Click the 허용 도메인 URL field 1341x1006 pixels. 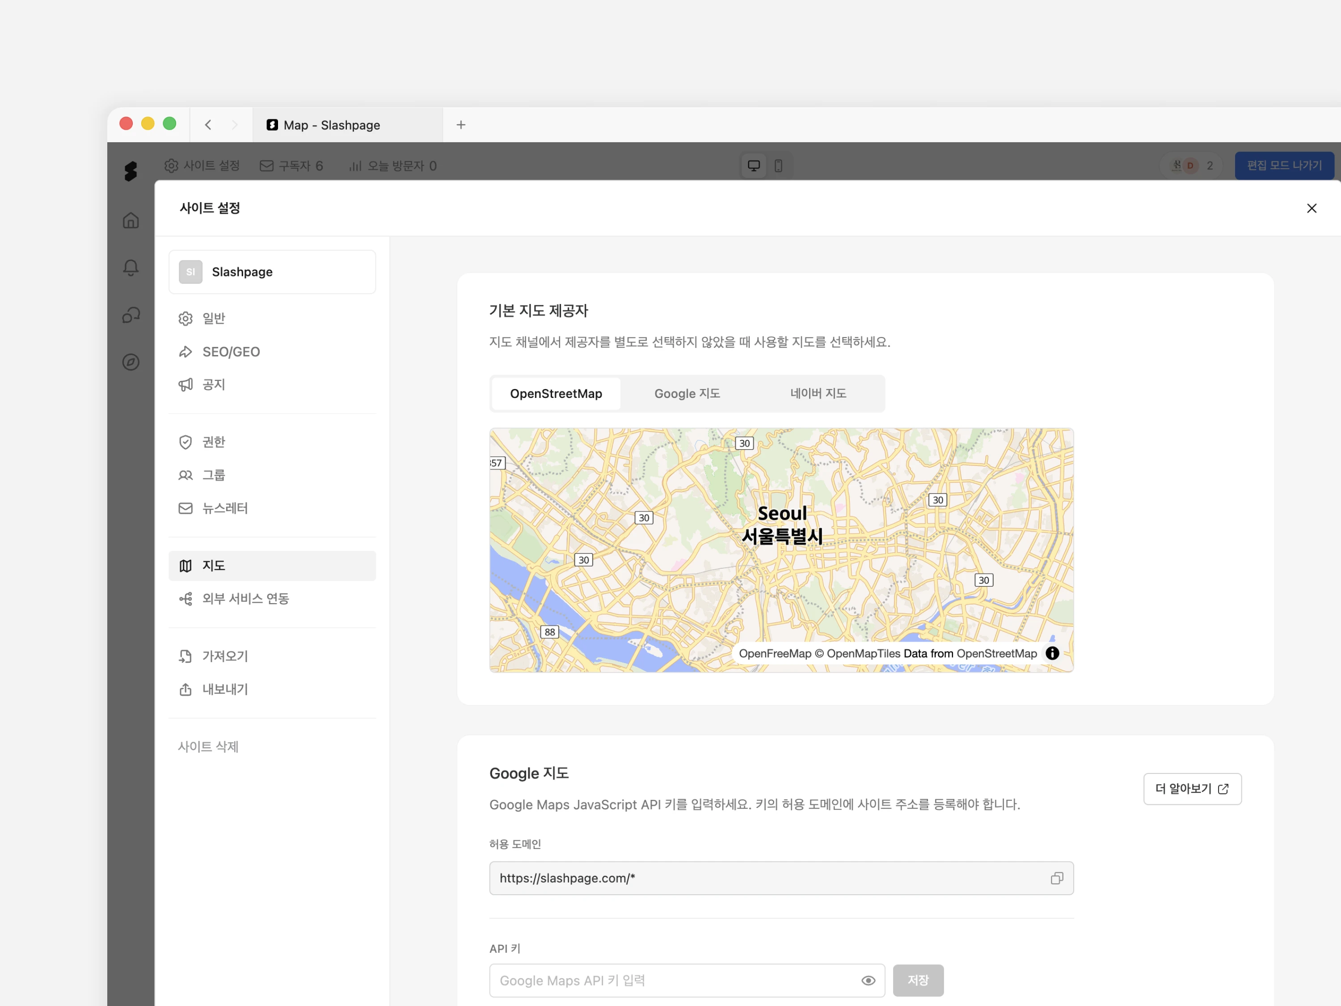781,878
